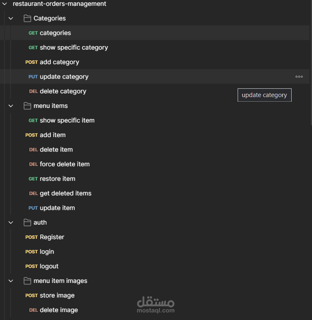The width and height of the screenshot is (312, 320).
Task: Select the POST add category request
Action: [59, 62]
